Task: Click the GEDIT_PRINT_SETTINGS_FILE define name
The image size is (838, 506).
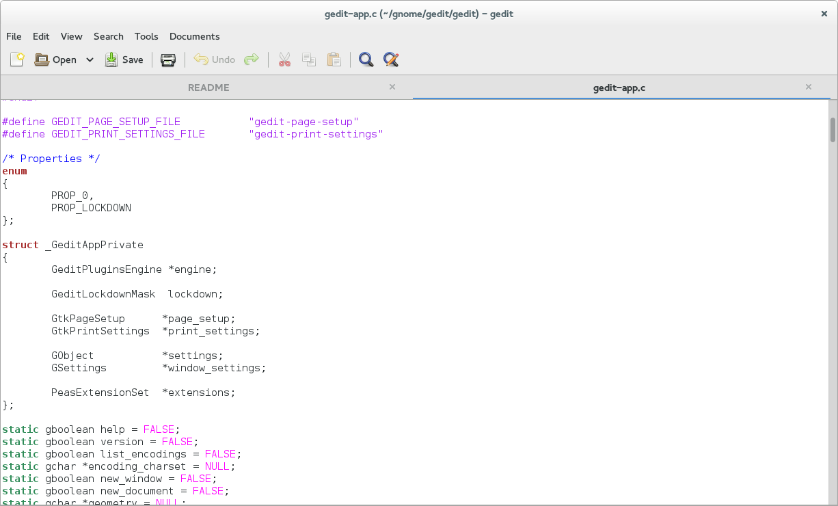Action: [x=128, y=134]
